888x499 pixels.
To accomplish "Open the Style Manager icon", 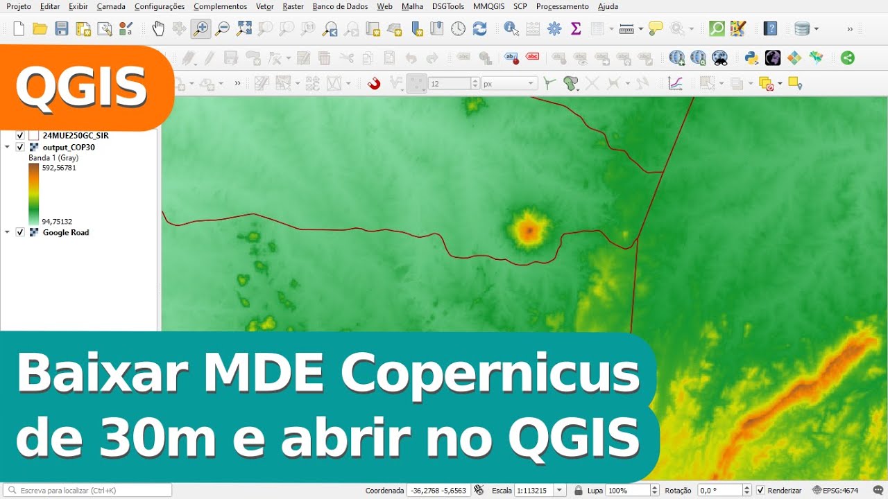I will [126, 28].
